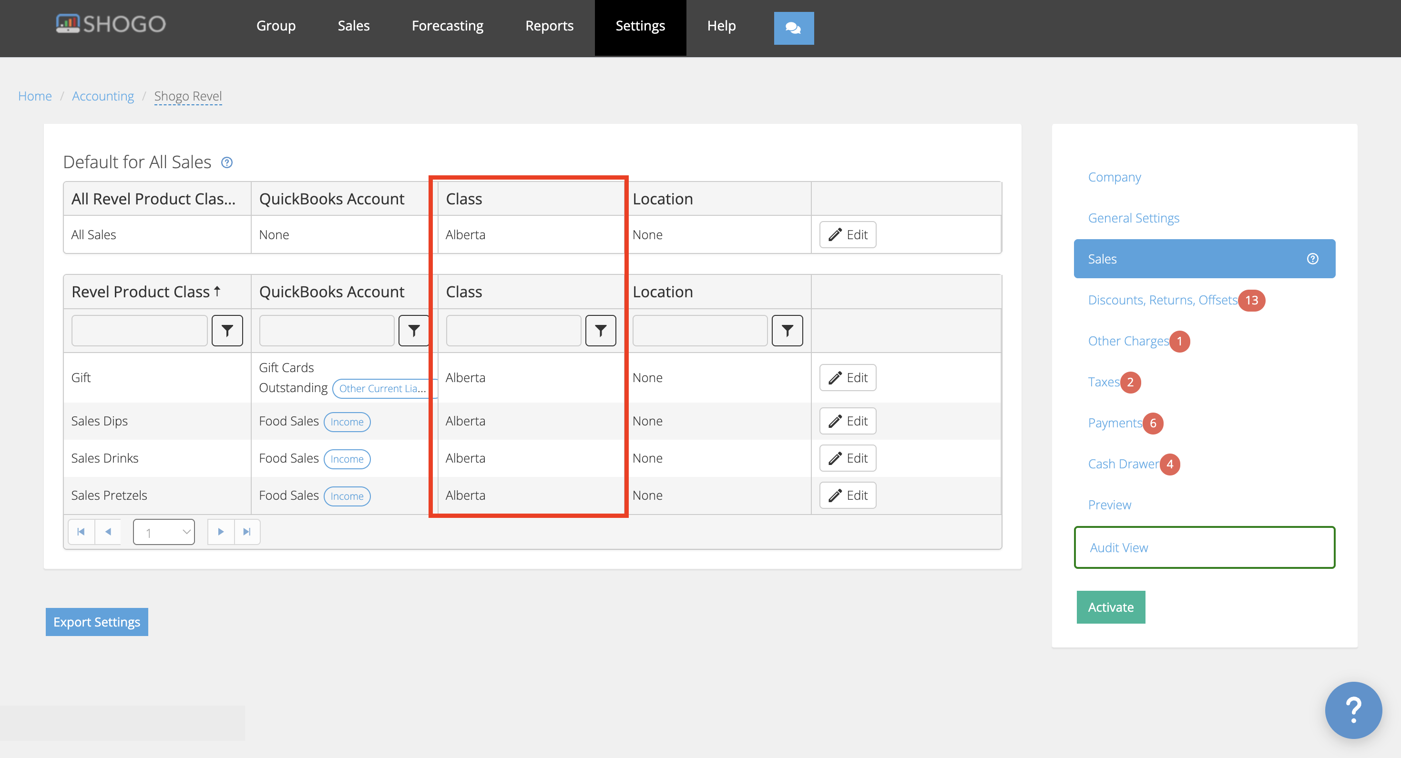
Task: Click help icon inside Sales sidebar item
Action: [1312, 259]
